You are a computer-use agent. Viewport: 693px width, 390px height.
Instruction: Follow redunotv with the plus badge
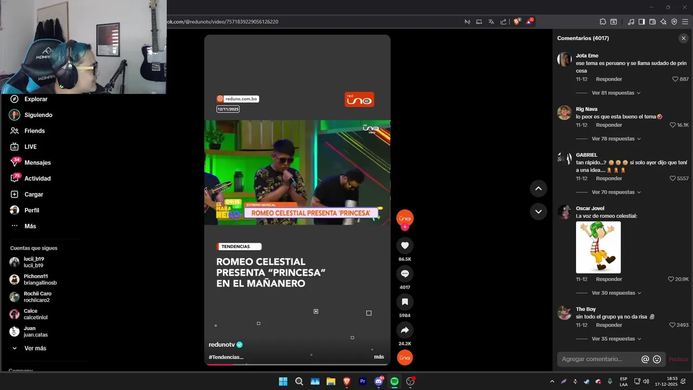point(404,227)
